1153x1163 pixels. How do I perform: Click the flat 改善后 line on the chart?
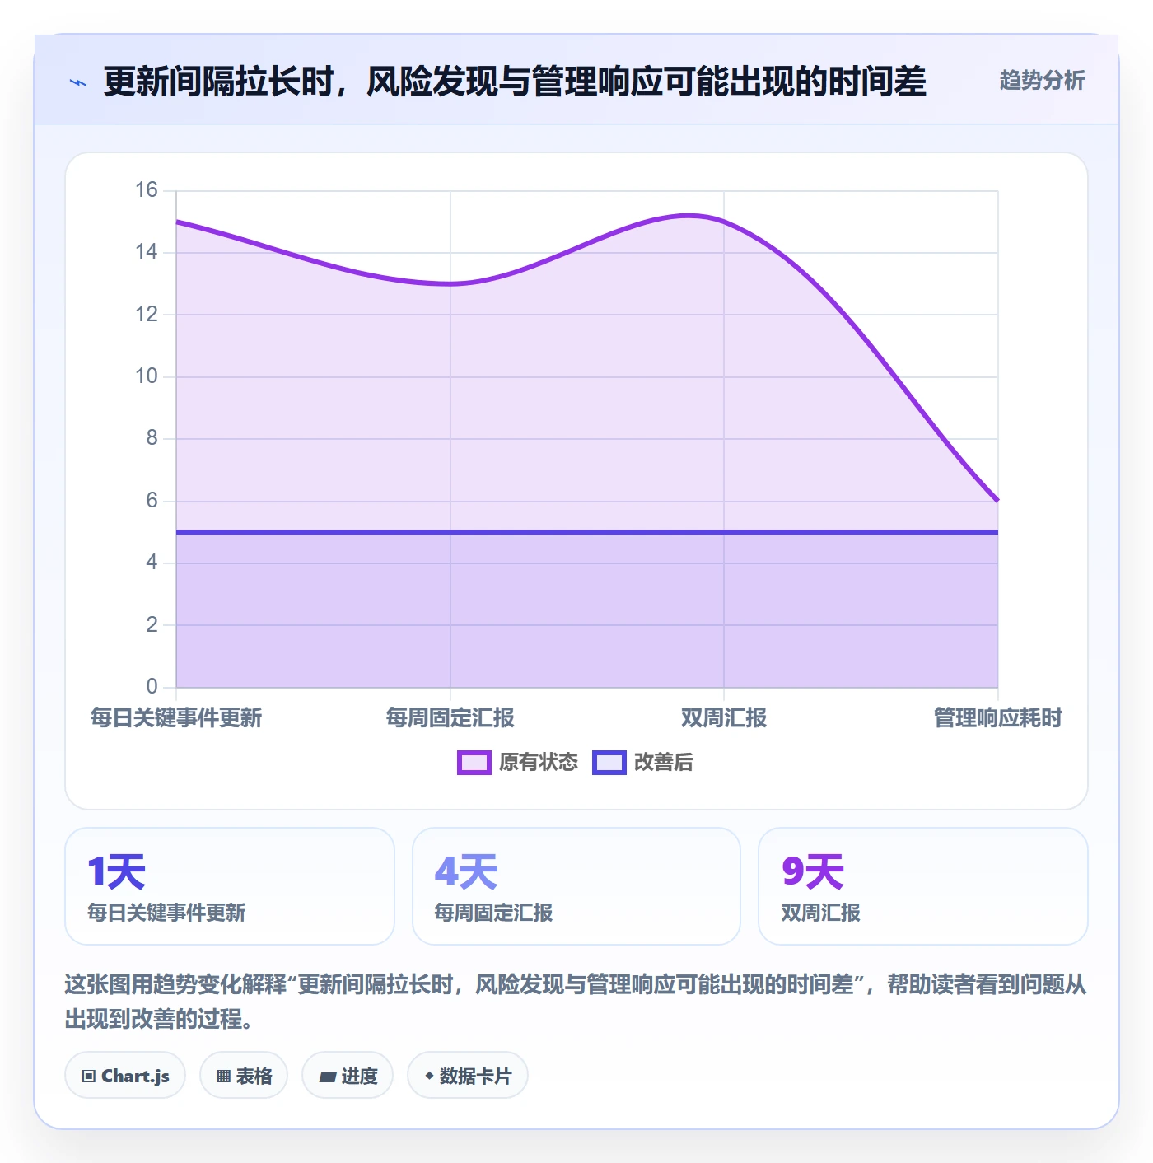tap(586, 532)
